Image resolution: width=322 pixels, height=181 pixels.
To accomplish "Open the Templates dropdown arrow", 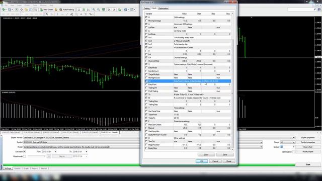I will coord(134,10).
